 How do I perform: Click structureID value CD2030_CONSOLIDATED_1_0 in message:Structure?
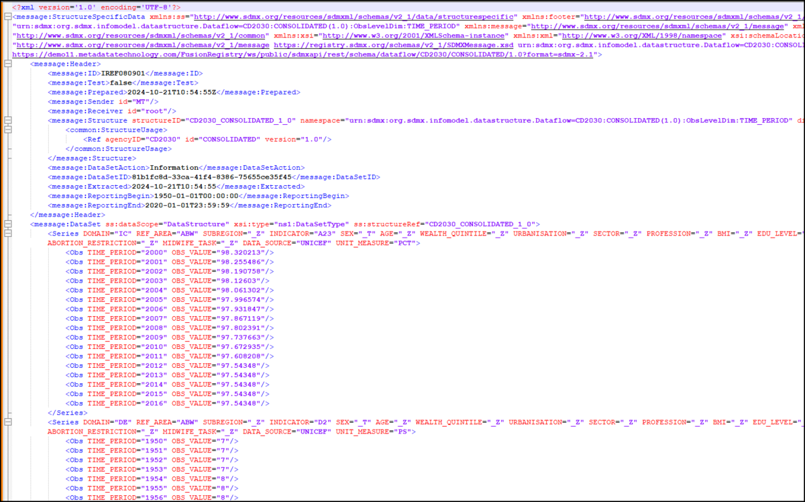click(x=241, y=120)
